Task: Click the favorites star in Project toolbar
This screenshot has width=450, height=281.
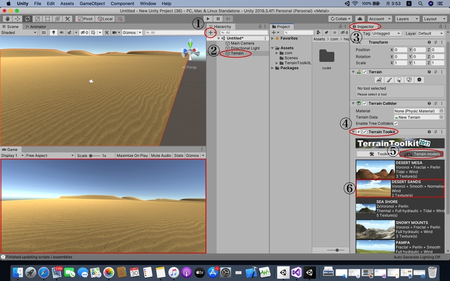Action: click(x=334, y=33)
